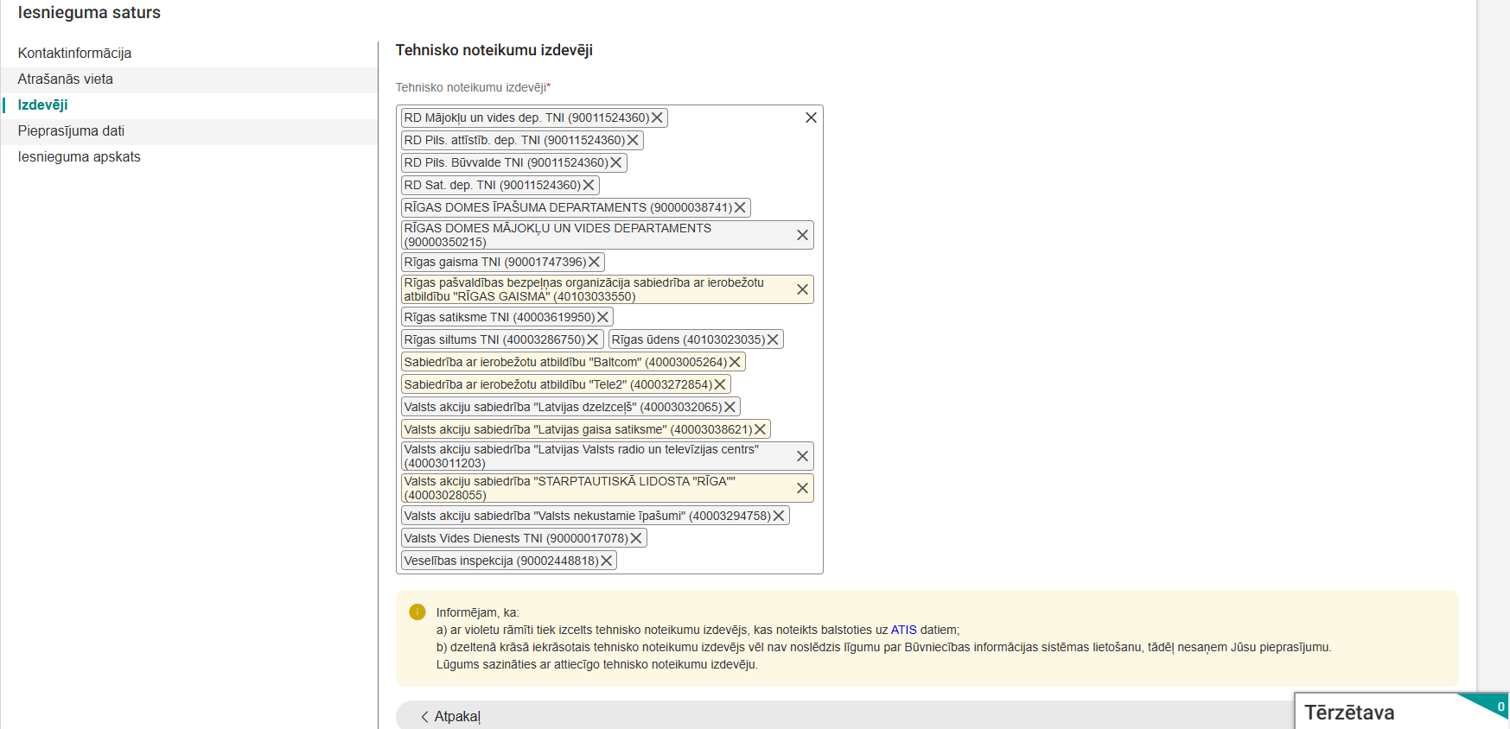
Task: Remove the 'Rīgas ūdens' tag
Action: click(773, 340)
